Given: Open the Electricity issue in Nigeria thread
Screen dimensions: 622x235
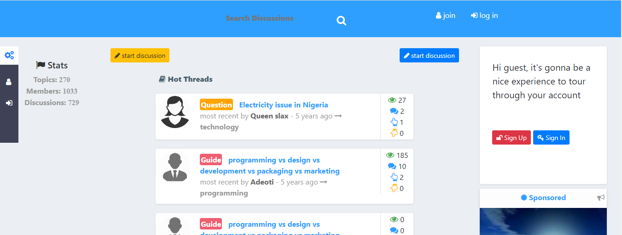Looking at the screenshot, I should pyautogui.click(x=284, y=105).
